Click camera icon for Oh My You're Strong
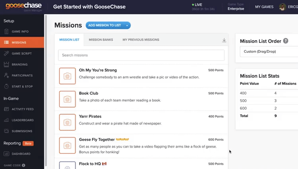The height and width of the screenshot is (169, 298). pyautogui.click(x=67, y=76)
